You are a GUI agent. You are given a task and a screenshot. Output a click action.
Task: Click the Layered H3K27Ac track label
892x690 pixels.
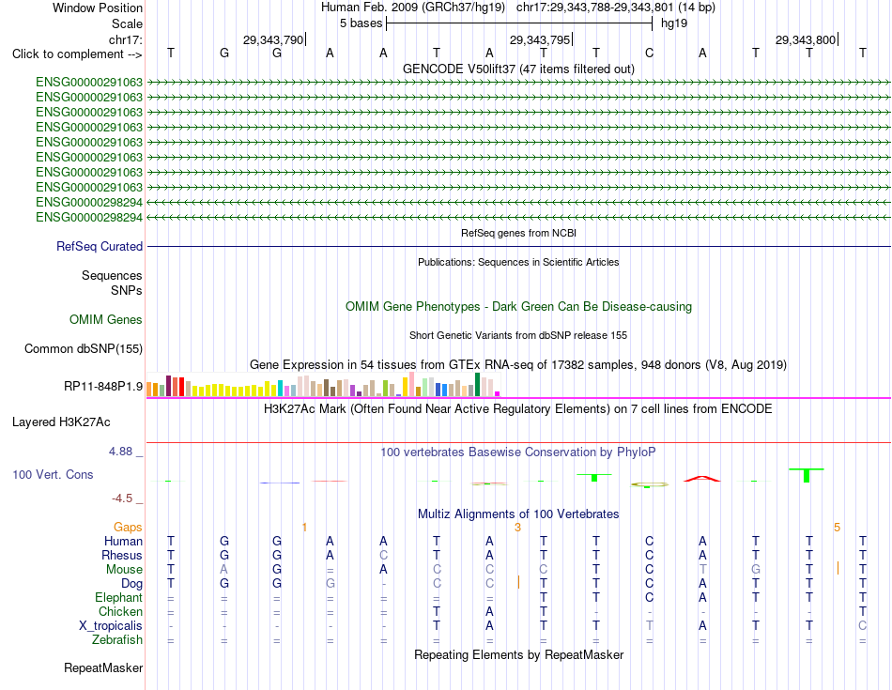coord(61,422)
